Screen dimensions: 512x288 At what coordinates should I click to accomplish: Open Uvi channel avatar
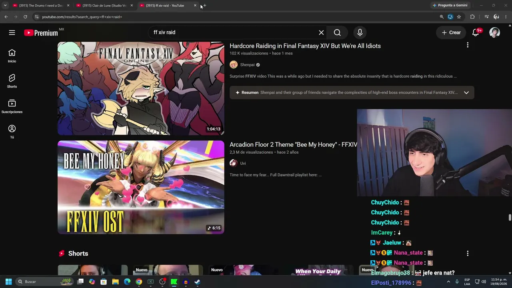coord(234,163)
